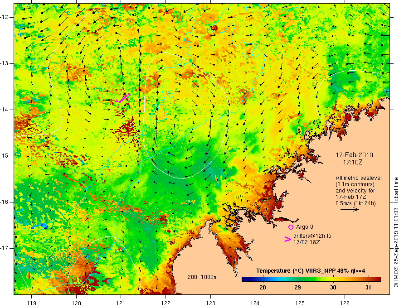Click the longitude axis label 125

(x=300, y=303)
